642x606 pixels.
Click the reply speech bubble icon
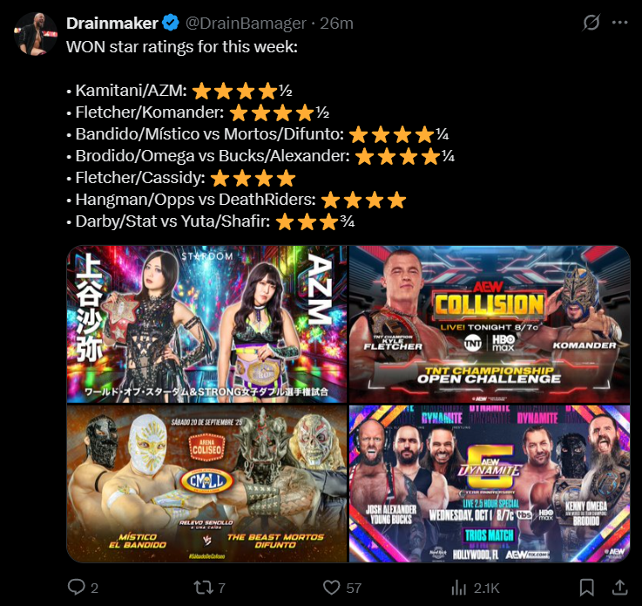(76, 588)
